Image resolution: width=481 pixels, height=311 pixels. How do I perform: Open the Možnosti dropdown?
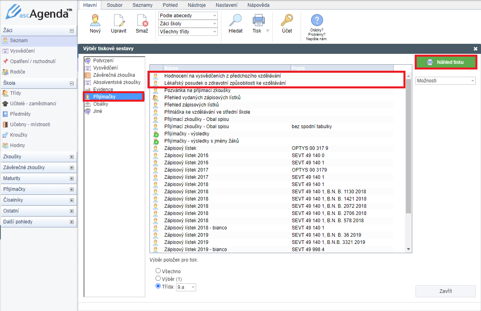pyautogui.click(x=445, y=81)
